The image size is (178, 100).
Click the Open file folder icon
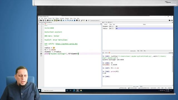click(41, 20)
